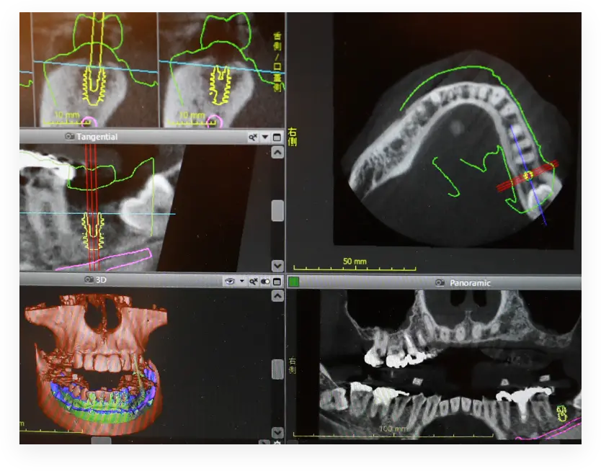Maximize the Tangential view panel
Viewport: 601px width, 471px height.
coord(277,137)
